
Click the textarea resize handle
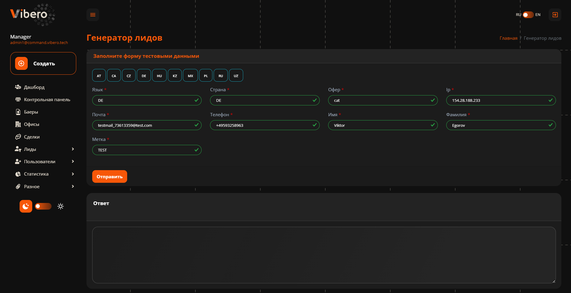click(554, 281)
